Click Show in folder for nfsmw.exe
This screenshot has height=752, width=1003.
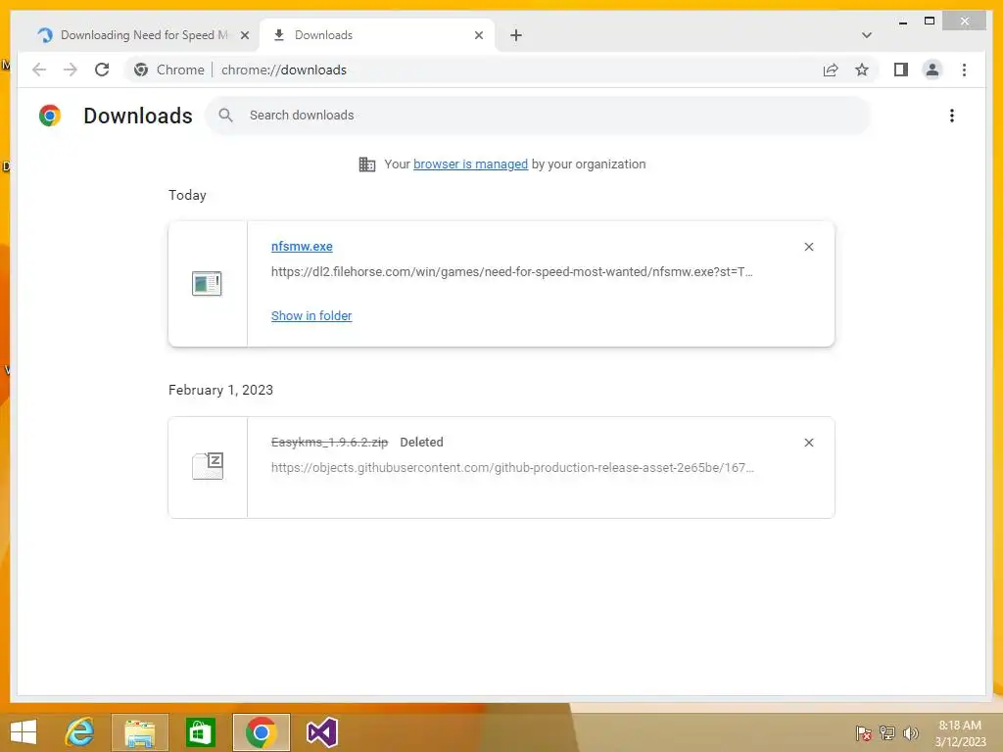point(311,316)
